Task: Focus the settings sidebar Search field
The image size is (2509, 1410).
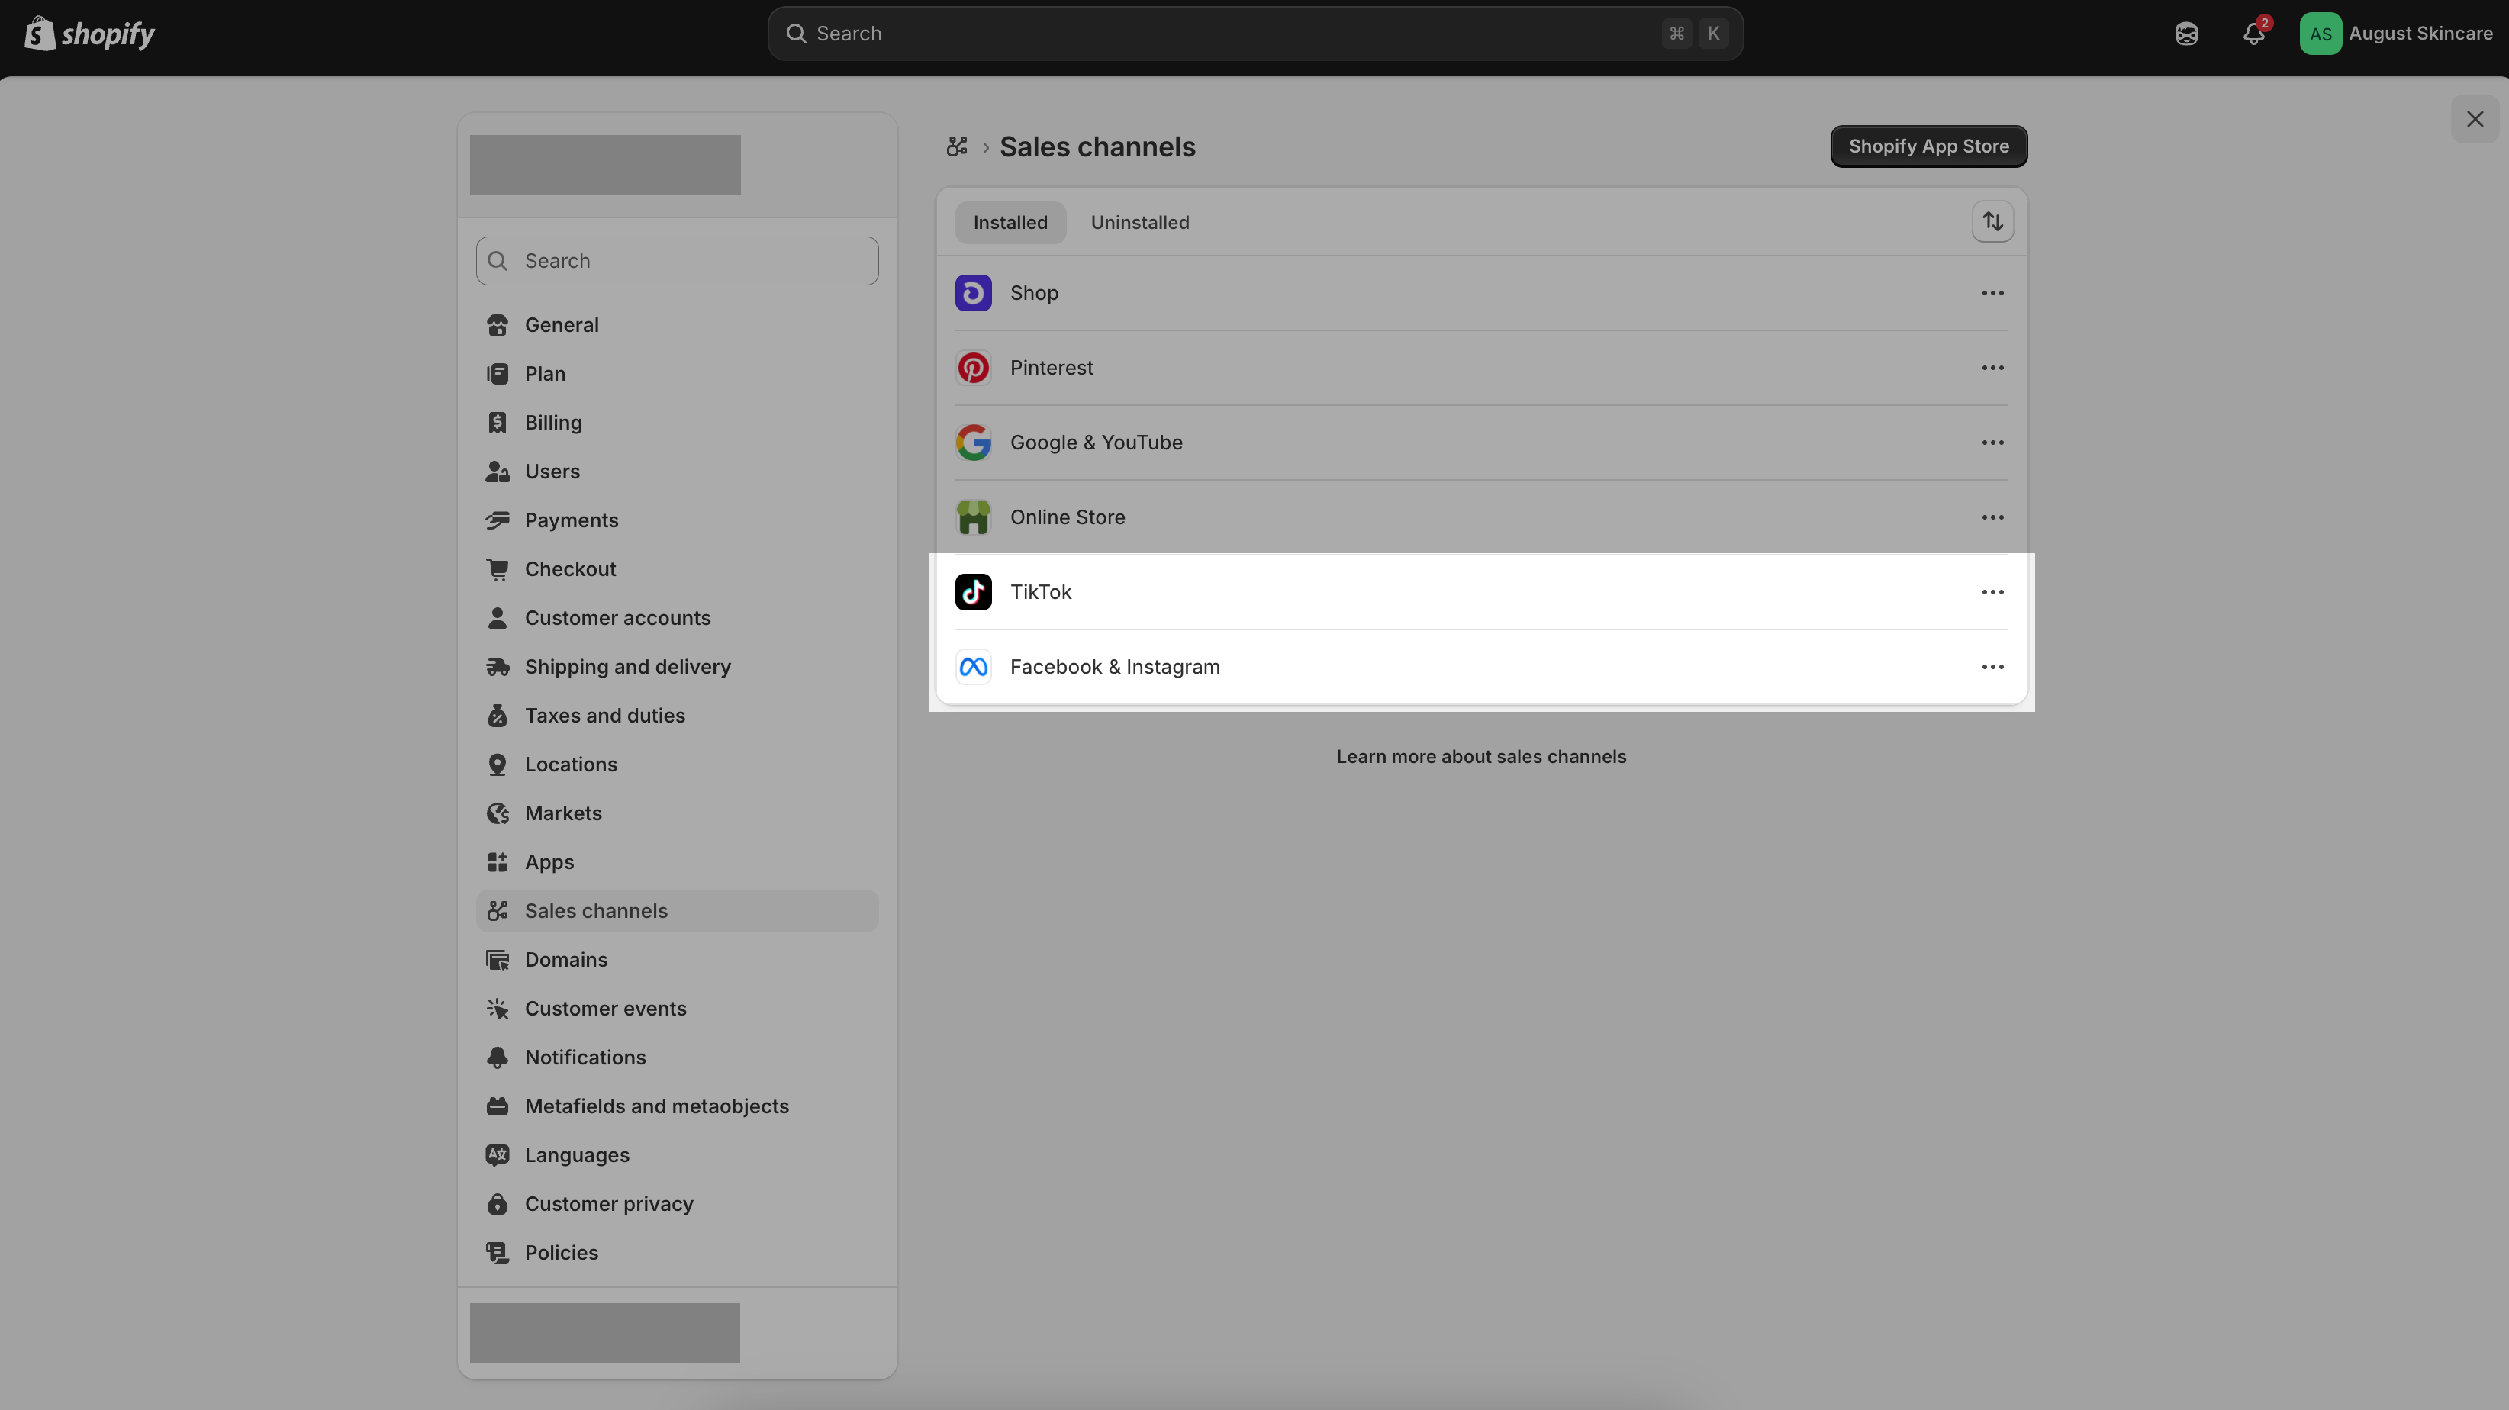Action: (677, 261)
